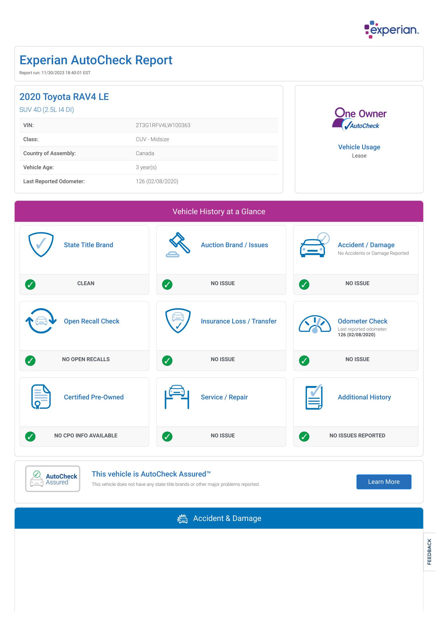Click the State Title Brand shield icon
This screenshot has height=620, width=438.
tap(41, 245)
